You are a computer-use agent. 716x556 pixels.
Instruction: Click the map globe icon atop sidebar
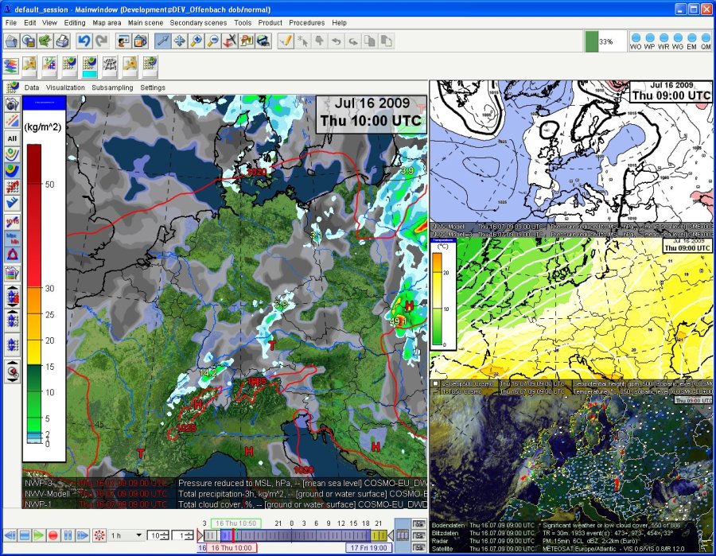[12, 103]
